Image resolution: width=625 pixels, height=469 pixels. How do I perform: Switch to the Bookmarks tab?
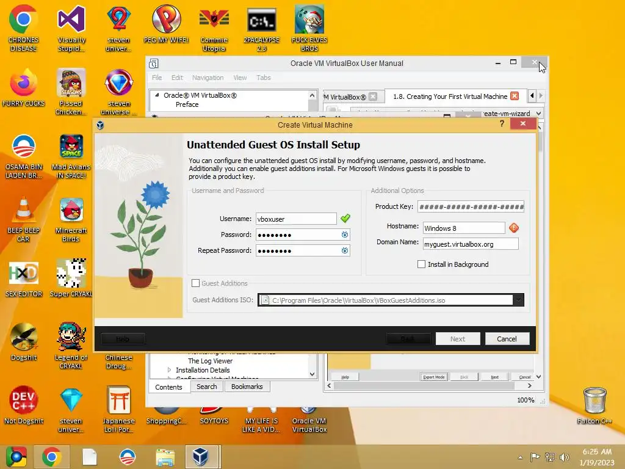tap(247, 387)
